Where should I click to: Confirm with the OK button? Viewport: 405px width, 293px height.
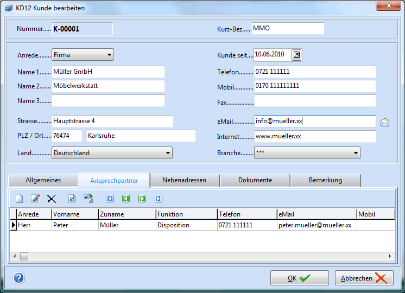[299, 278]
